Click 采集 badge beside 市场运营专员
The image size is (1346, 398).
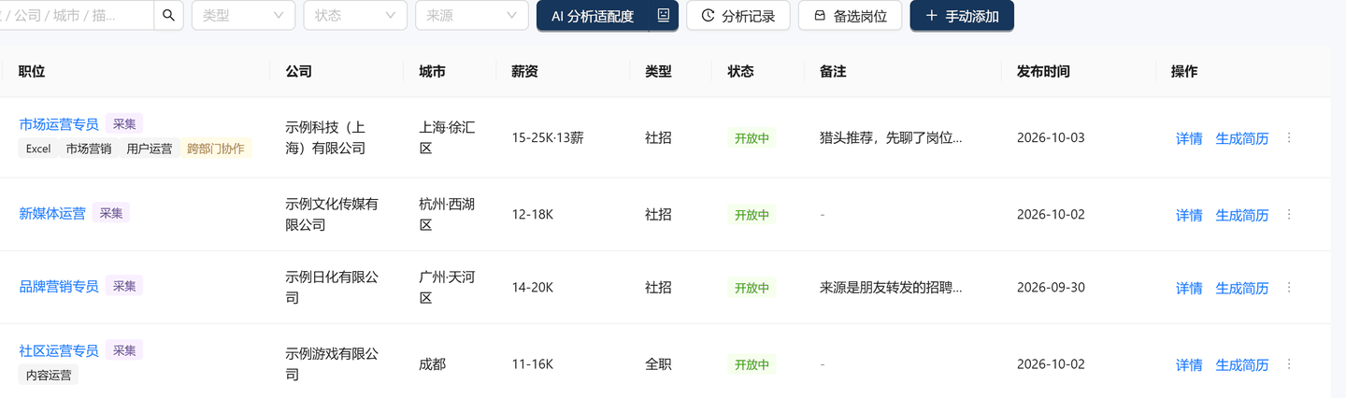point(124,124)
